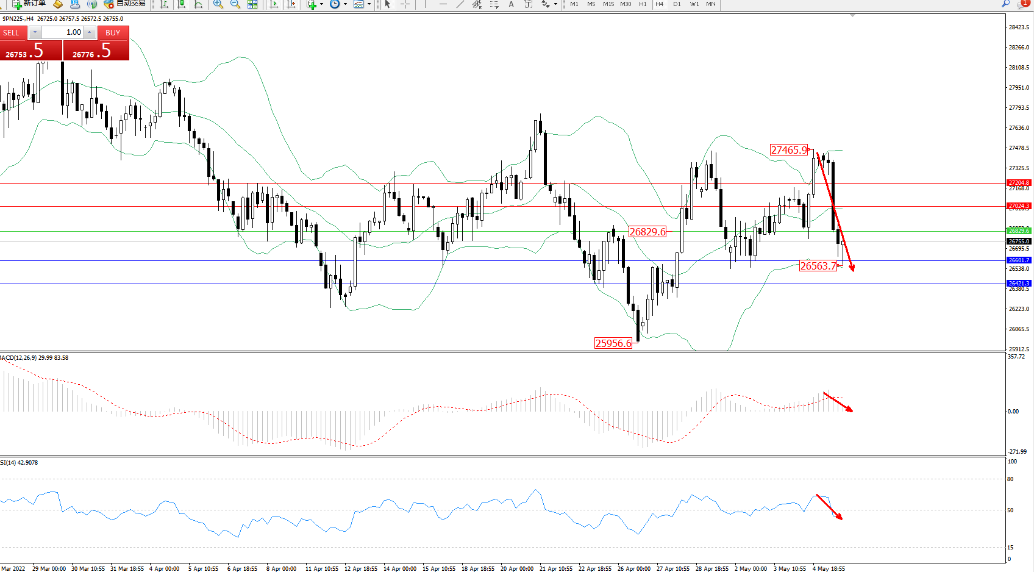Toggle the Auto Scroll chart option
This screenshot has width=1034, height=572.
tap(274, 4)
